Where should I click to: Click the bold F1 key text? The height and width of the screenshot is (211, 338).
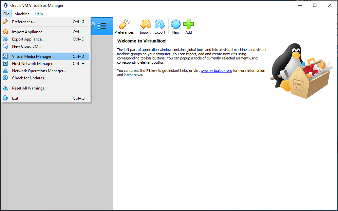(148, 71)
